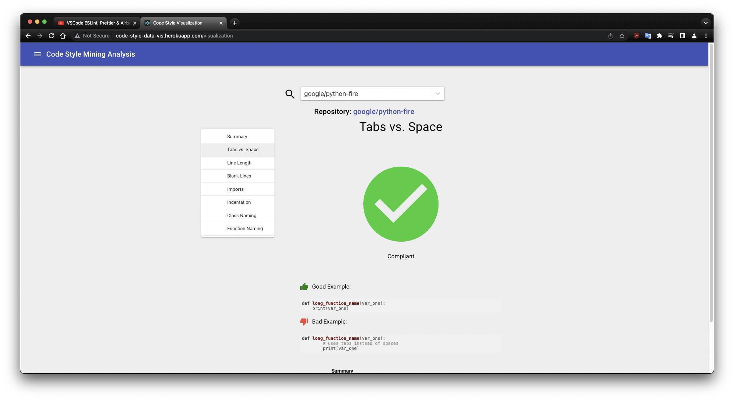This screenshot has width=734, height=400.
Task: Open the tab search chevron
Action: 705,23
